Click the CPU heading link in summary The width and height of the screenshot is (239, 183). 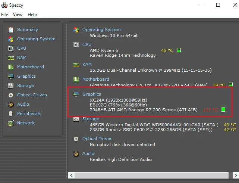[x=87, y=44]
